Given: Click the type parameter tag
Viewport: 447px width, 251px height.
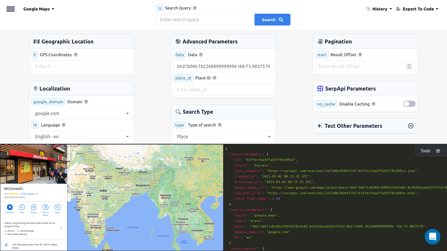Looking at the screenshot, I should coord(180,125).
